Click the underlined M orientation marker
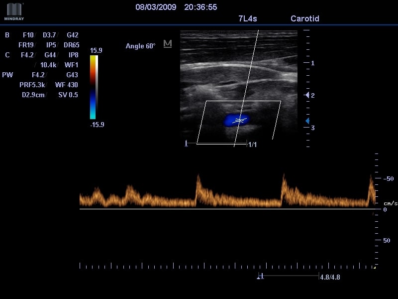 [168, 44]
